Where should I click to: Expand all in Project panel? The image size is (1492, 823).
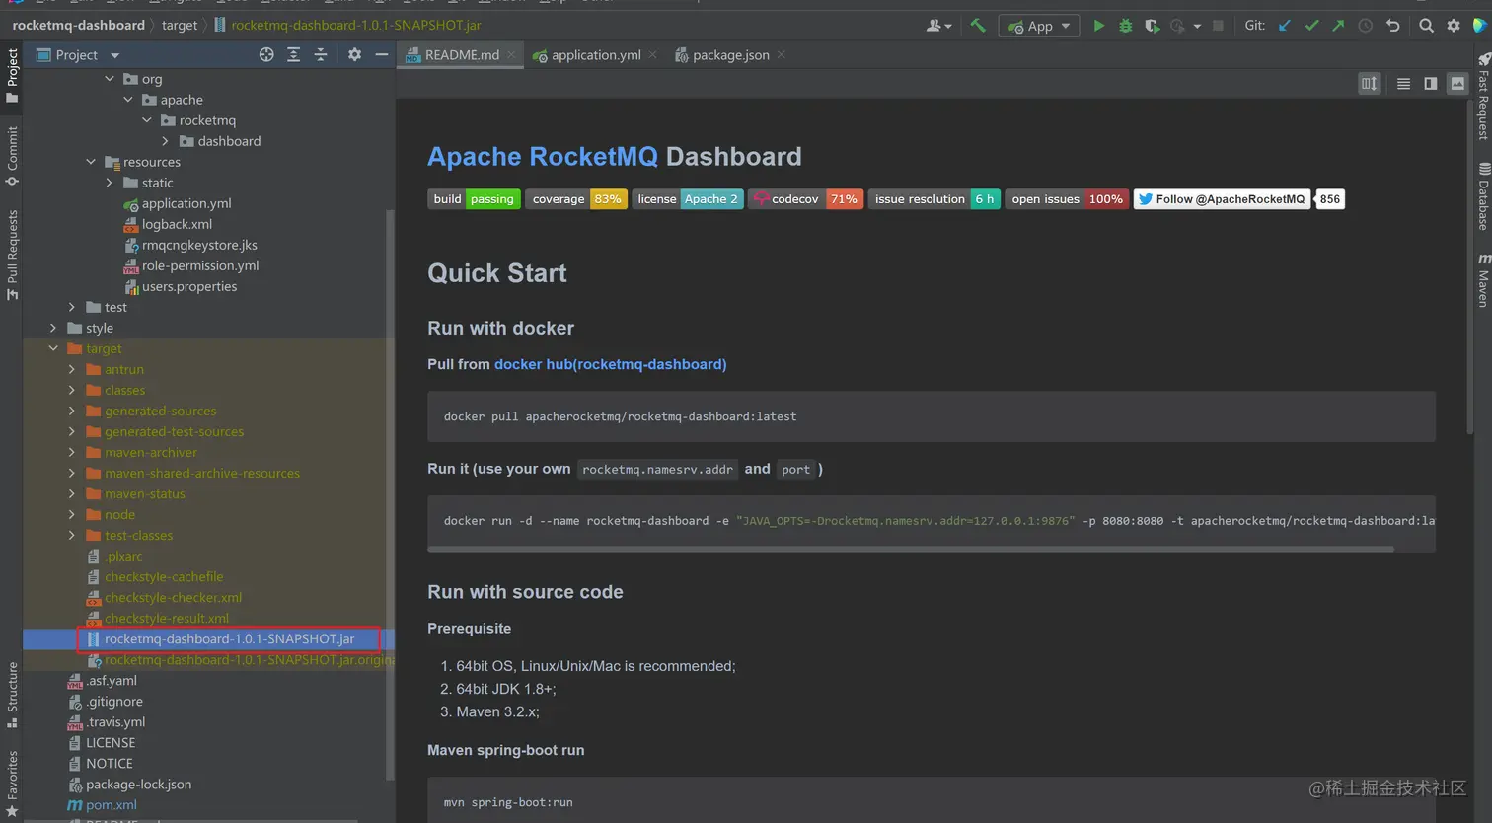point(293,55)
